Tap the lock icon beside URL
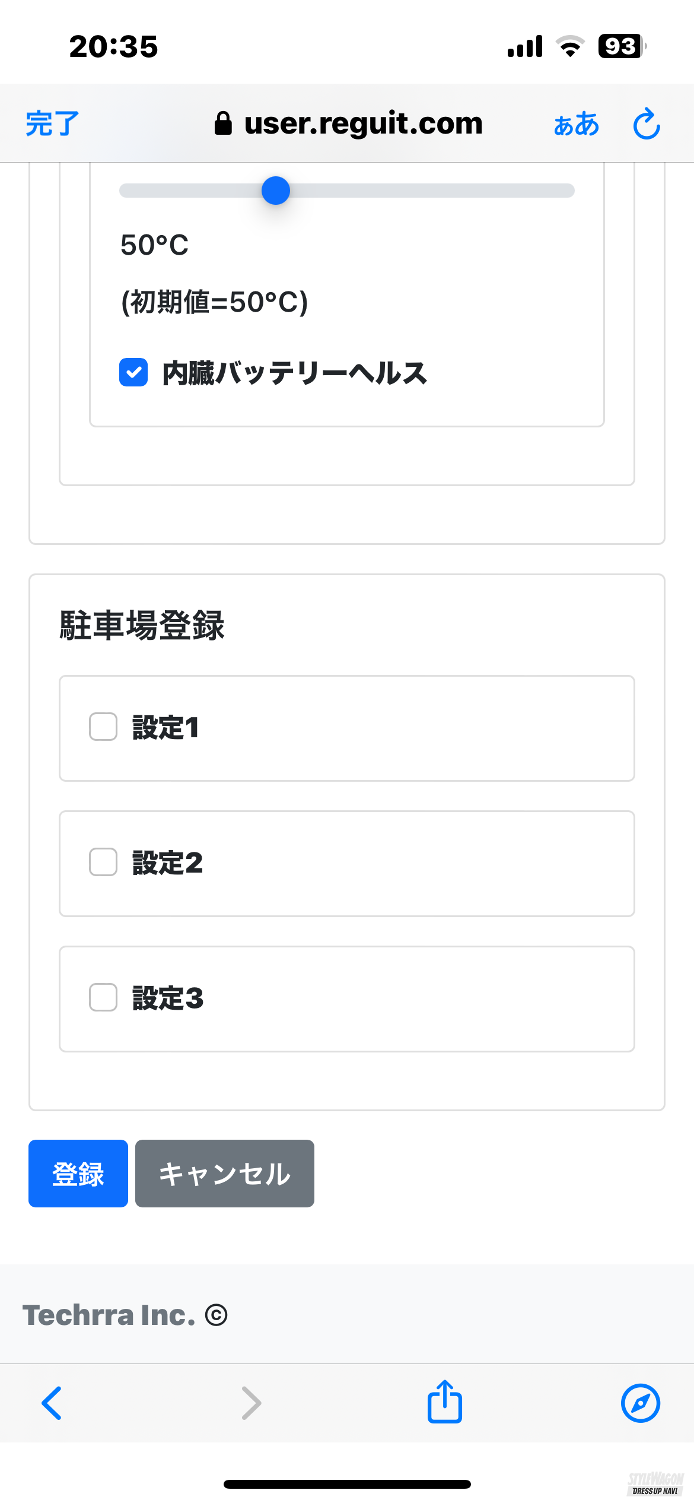The image size is (694, 1503). pyautogui.click(x=223, y=123)
